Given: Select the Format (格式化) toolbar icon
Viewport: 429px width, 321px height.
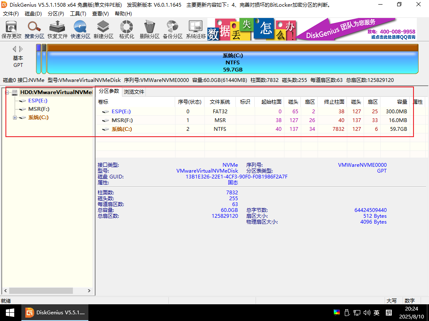Looking at the screenshot, I should coord(127,30).
